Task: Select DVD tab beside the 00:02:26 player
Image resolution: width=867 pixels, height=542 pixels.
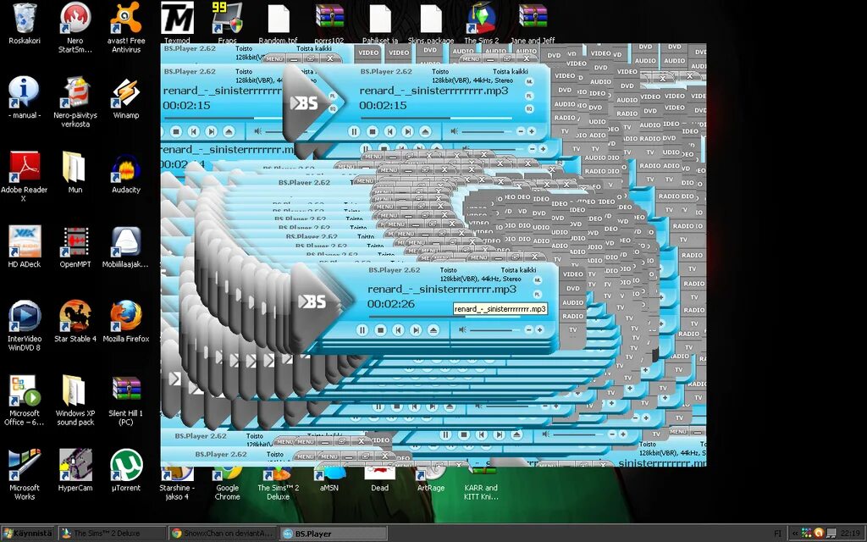Action: pyautogui.click(x=573, y=288)
